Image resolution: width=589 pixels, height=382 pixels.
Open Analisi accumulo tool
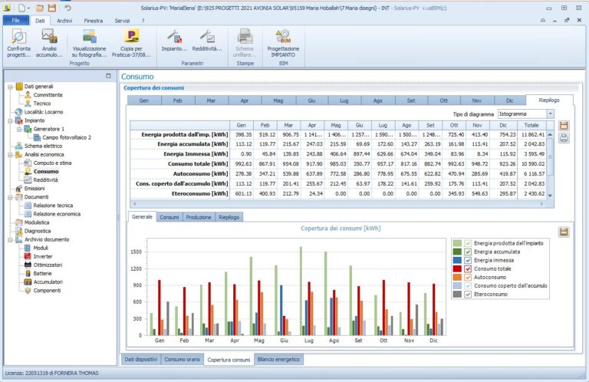coord(49,43)
